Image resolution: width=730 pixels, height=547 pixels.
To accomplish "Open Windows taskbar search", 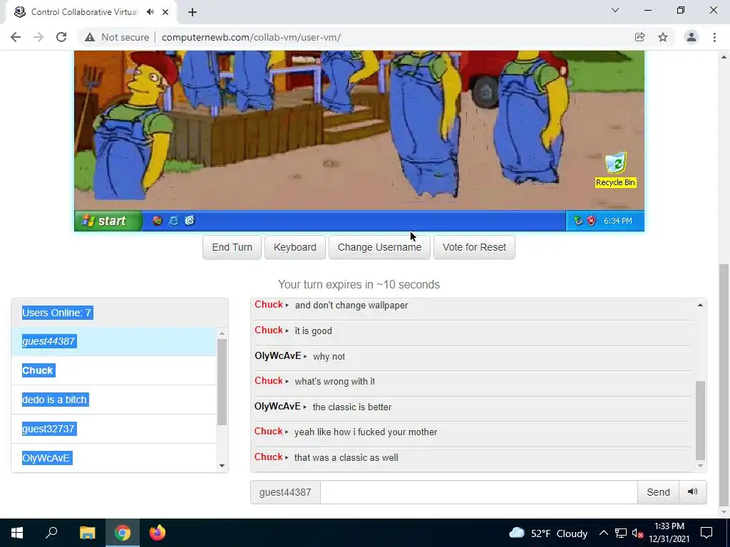I will click(x=51, y=533).
